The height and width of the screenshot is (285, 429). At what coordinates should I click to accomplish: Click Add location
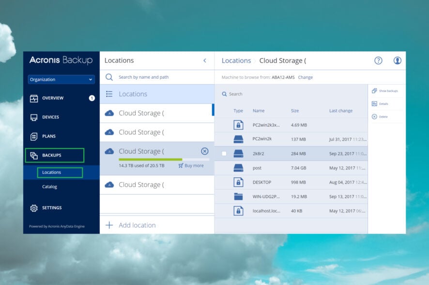pos(137,225)
